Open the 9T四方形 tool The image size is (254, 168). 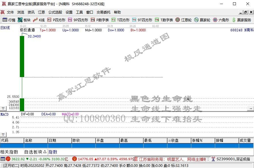(x=142, y=20)
